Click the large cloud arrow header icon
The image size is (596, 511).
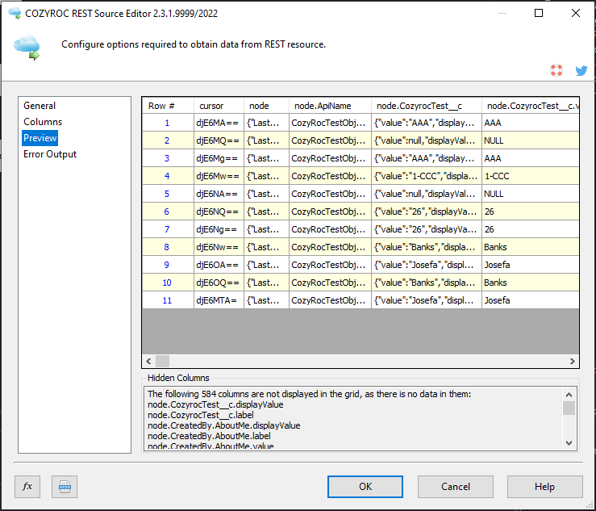pyautogui.click(x=27, y=48)
